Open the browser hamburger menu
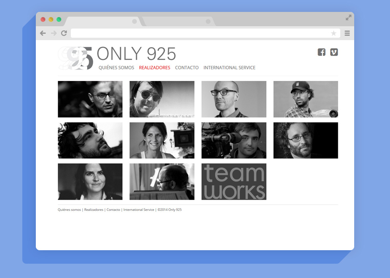 point(347,33)
